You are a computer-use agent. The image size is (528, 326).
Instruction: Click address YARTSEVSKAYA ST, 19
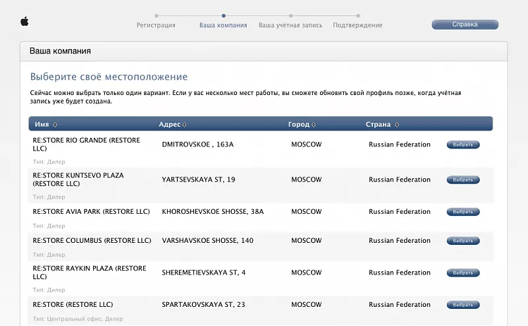point(199,179)
